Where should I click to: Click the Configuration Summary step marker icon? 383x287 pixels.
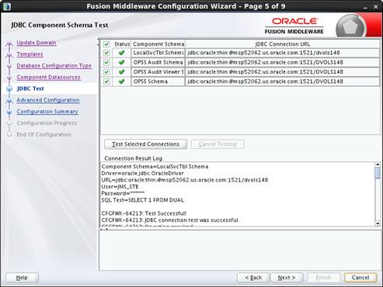tap(9, 112)
